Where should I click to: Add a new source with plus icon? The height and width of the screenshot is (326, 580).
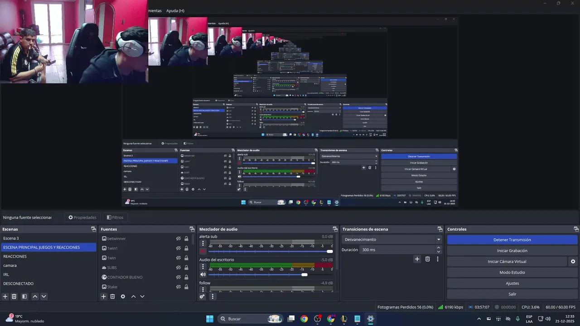104,297
